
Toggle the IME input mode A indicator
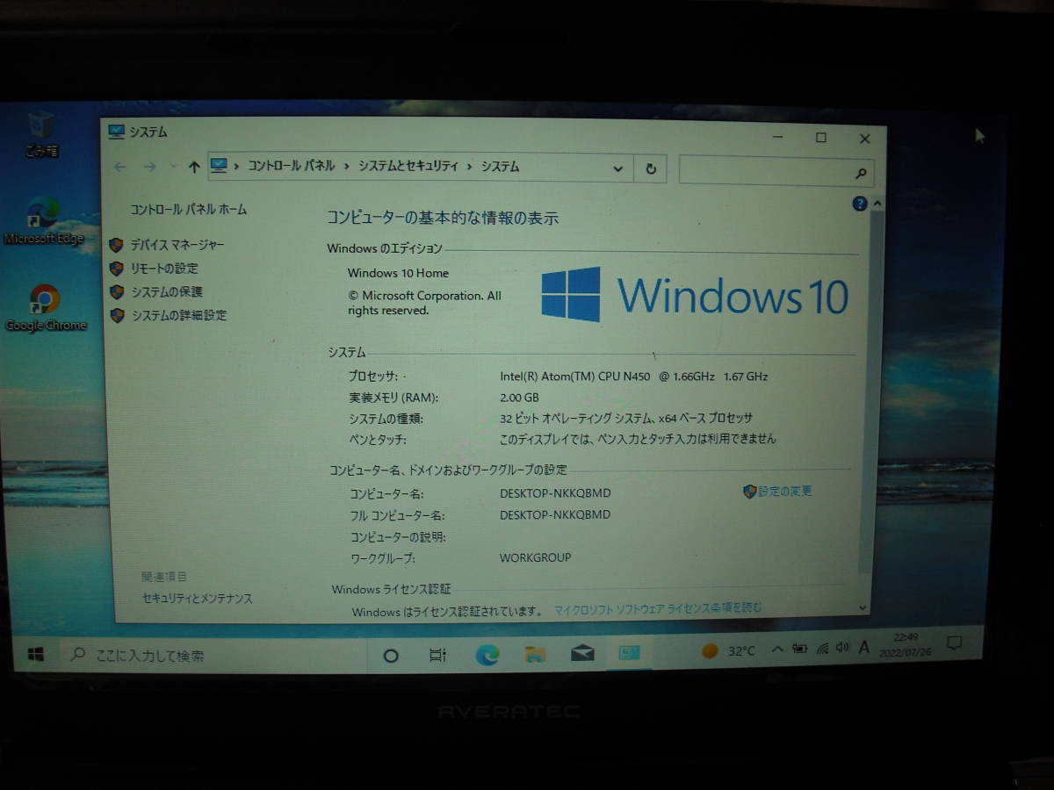click(864, 647)
